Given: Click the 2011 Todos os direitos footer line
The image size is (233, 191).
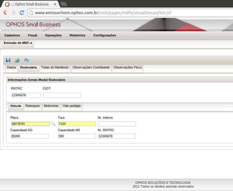Looking at the screenshot, I should (163, 186).
